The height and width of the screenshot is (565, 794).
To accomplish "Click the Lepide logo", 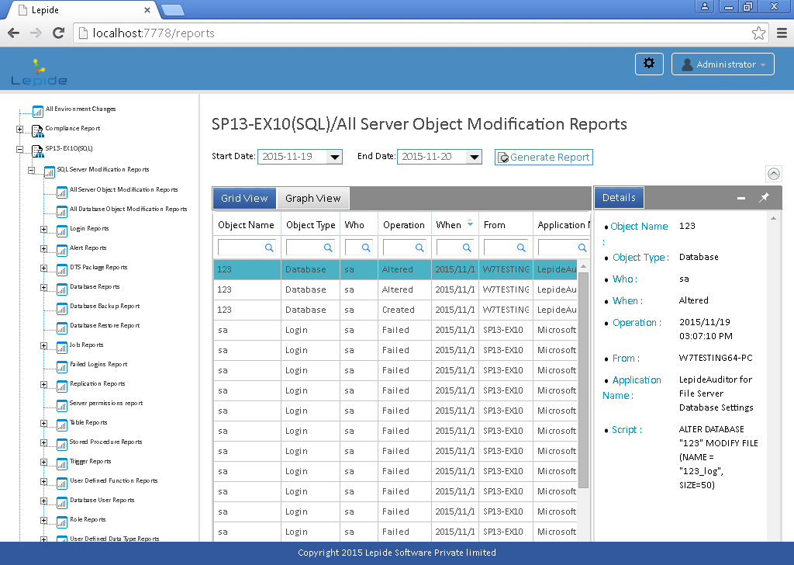I will click(x=39, y=72).
